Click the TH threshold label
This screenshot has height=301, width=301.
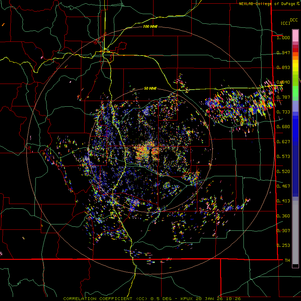pos(287,261)
